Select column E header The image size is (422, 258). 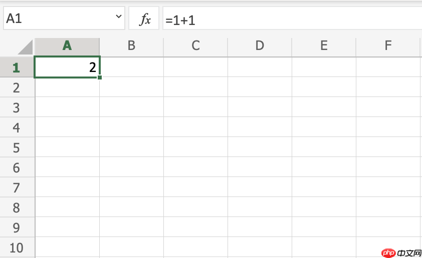(324, 46)
